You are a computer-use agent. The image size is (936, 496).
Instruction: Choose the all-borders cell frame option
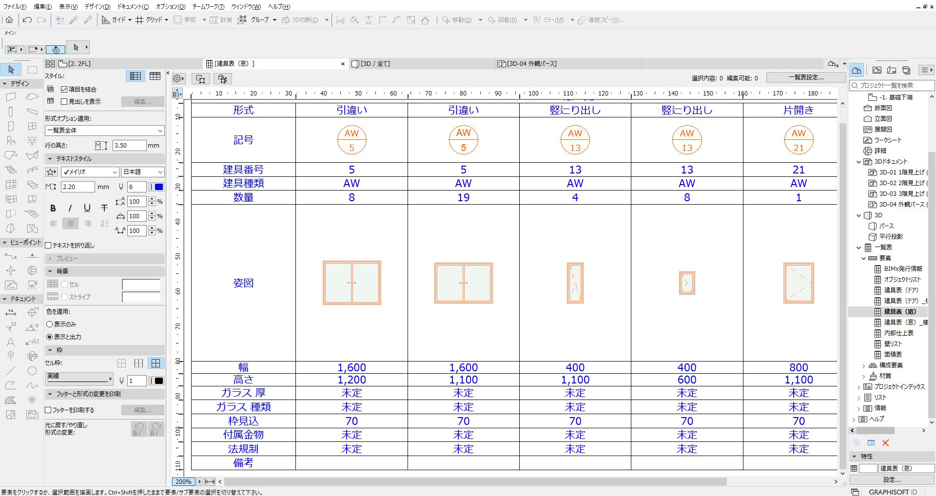point(156,363)
